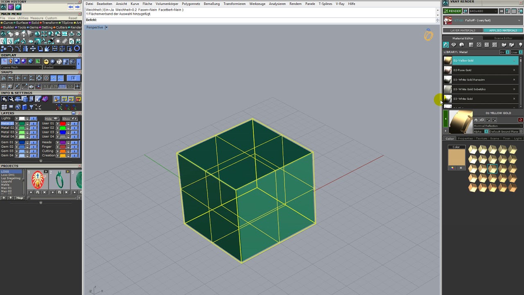This screenshot has height=295, width=524.
Task: Toggle the Alpha switch in material editor
Action: pyautogui.click(x=486, y=132)
